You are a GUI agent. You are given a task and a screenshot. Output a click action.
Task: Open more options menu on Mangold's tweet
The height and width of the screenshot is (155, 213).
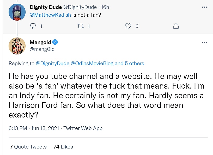[204, 42]
